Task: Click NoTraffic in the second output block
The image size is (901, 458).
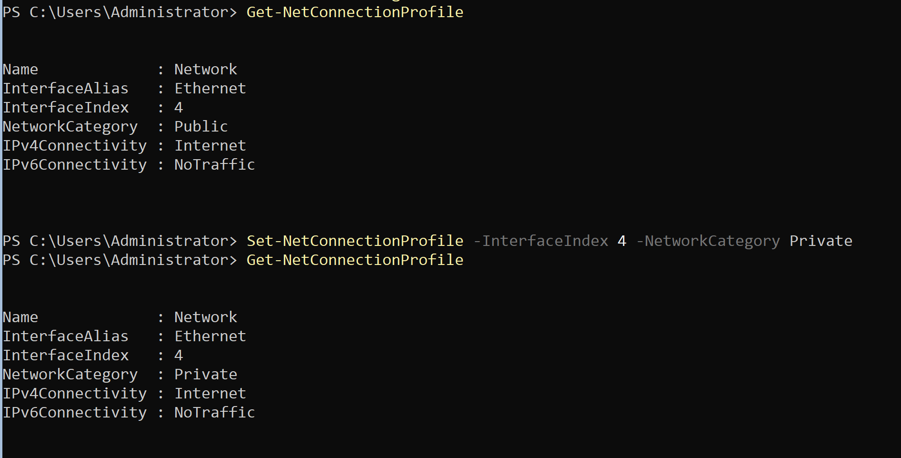Action: pyautogui.click(x=214, y=412)
